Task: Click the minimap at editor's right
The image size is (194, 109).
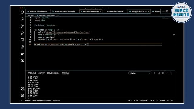Action: [x=167, y=18]
